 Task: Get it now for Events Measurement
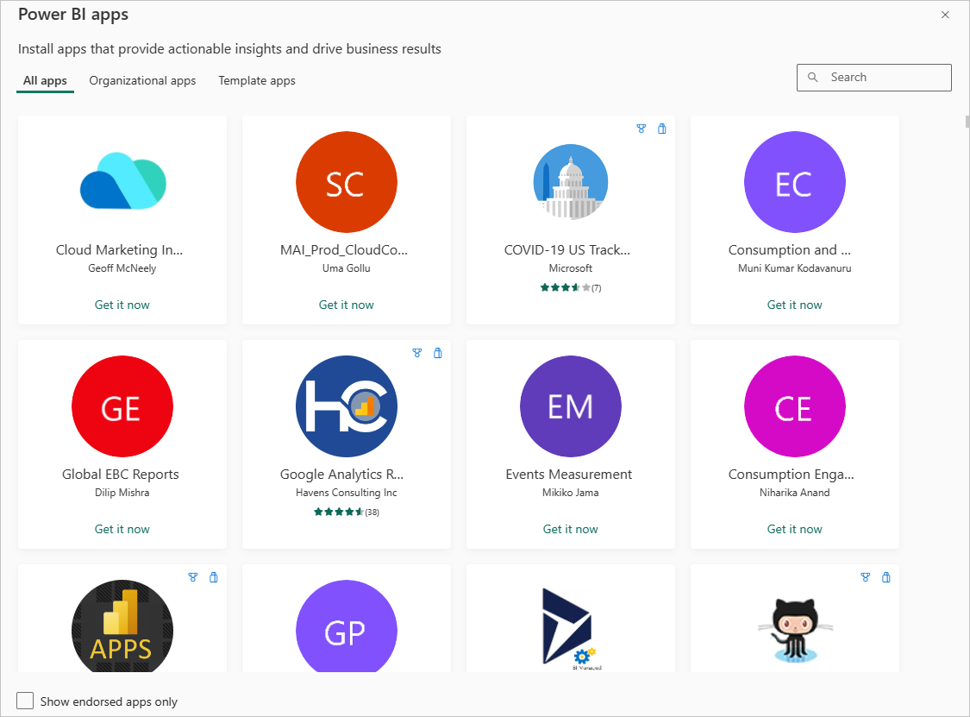click(571, 529)
